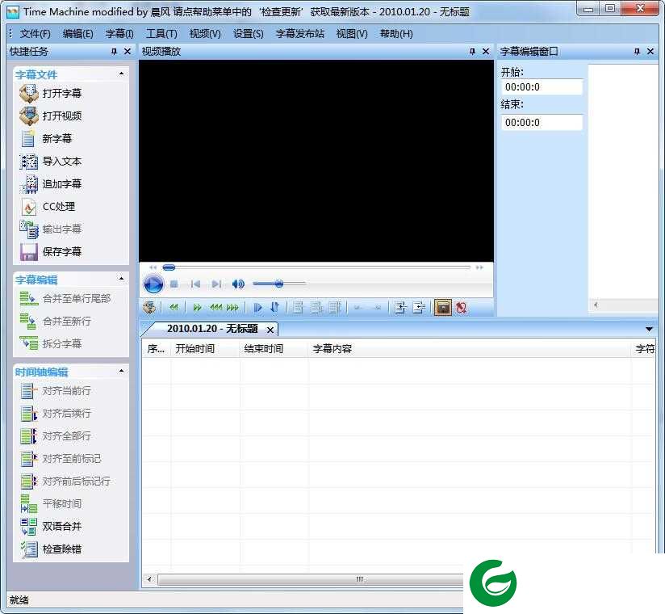Switch to the 2010.01.20 - 无标题 tab
Image resolution: width=665 pixels, height=614 pixels.
(x=212, y=329)
